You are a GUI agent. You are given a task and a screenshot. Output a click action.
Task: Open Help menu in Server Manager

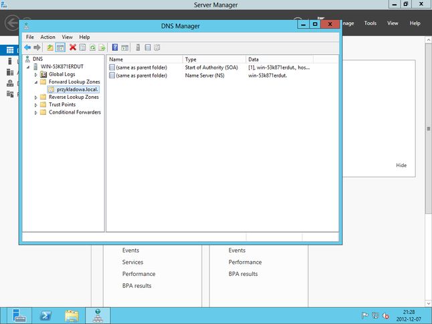point(415,23)
